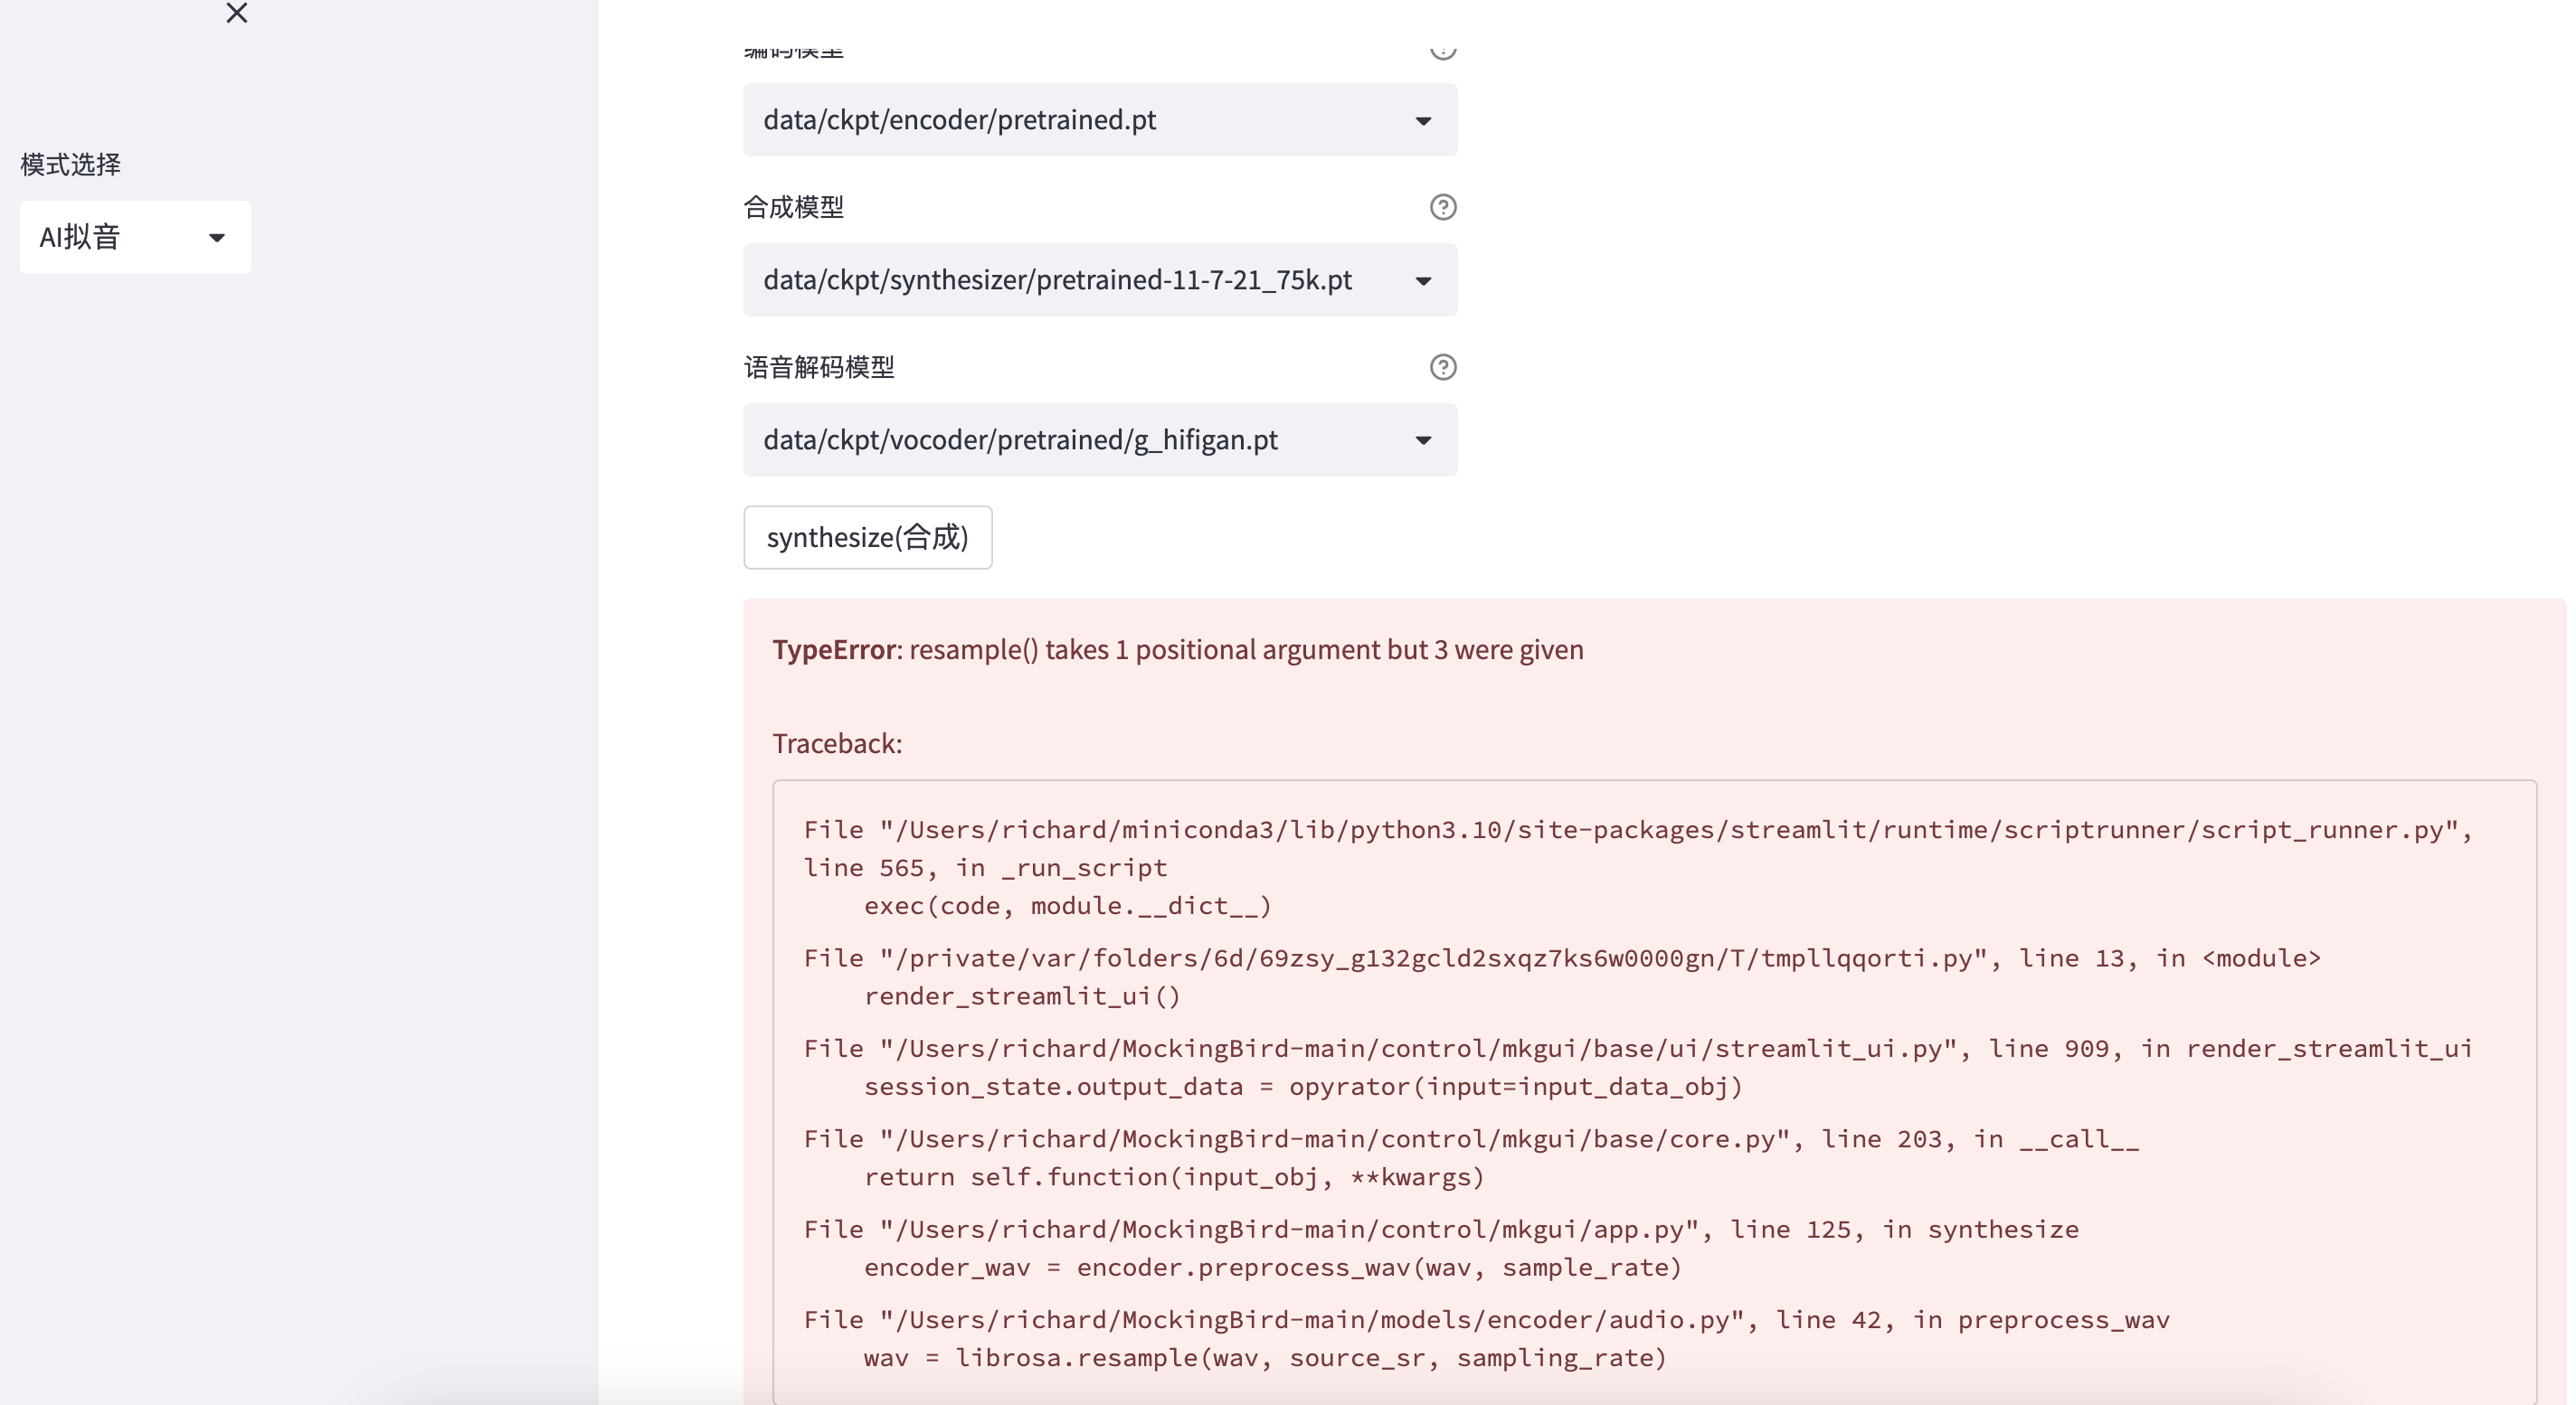The width and height of the screenshot is (2576, 1405).
Task: Click the caret on the encoder model selectbox
Action: 1424,120
